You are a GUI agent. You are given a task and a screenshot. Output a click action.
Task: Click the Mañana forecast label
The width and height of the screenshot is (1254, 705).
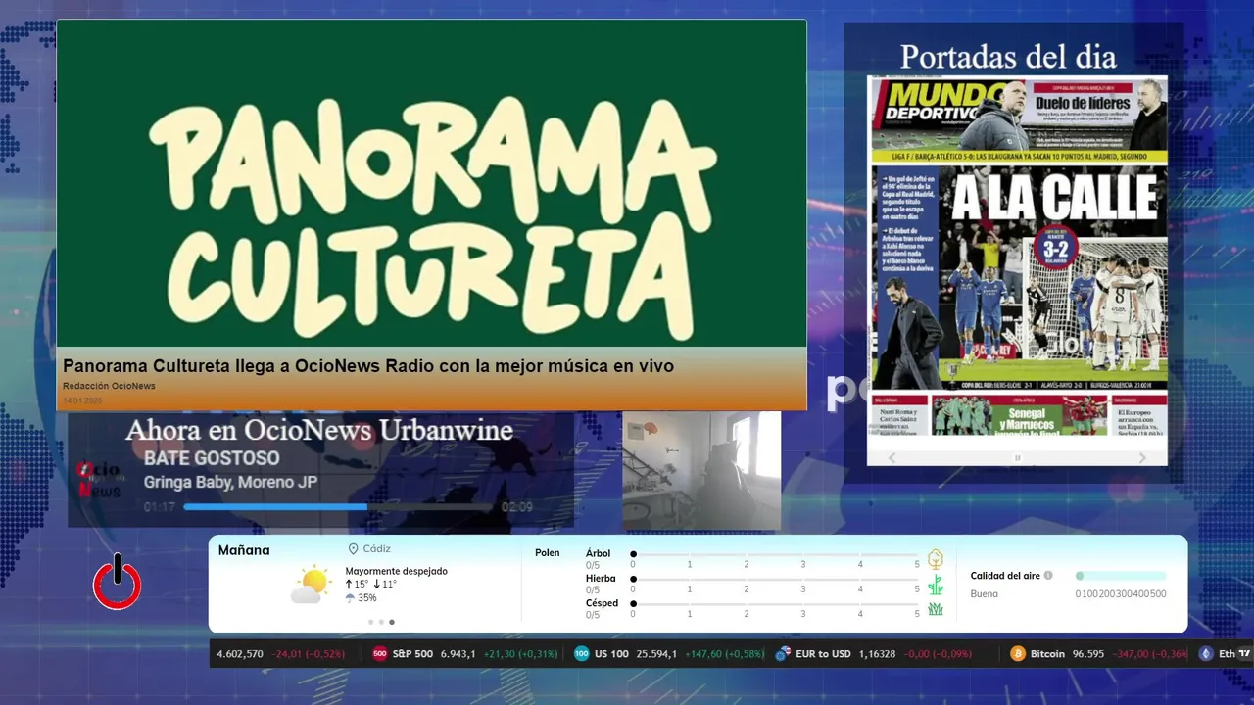click(244, 550)
